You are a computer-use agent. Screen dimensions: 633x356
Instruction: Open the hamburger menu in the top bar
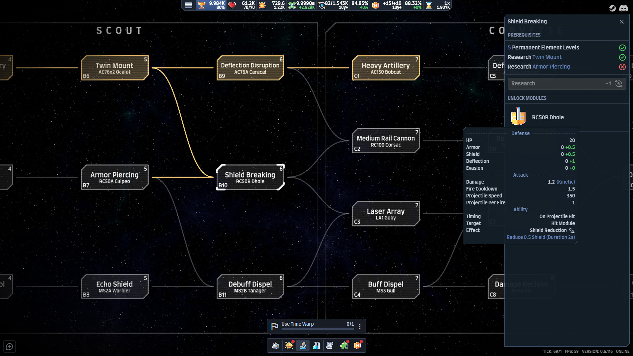click(x=189, y=5)
